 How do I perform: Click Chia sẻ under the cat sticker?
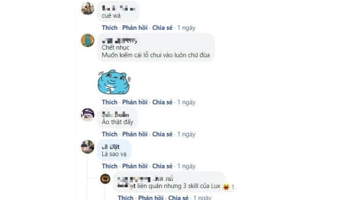pyautogui.click(x=162, y=102)
